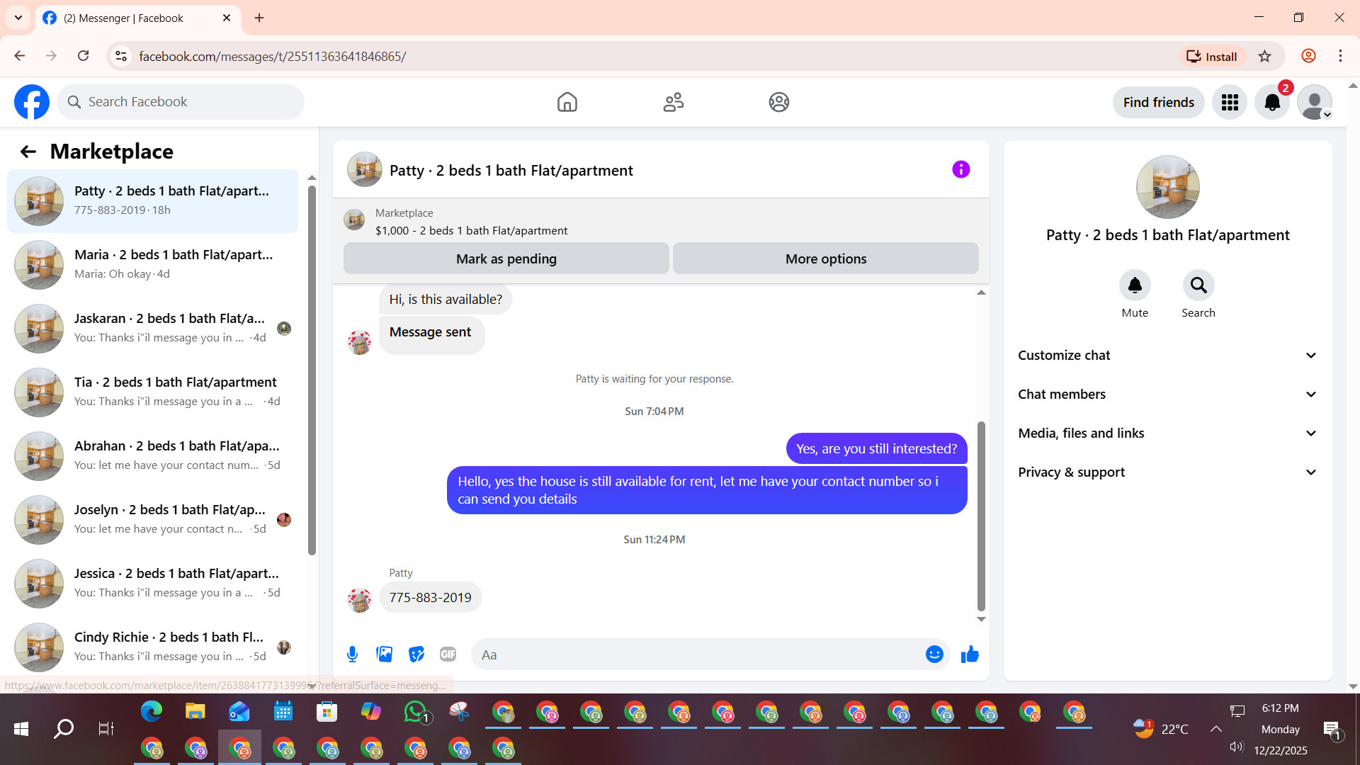This screenshot has width=1360, height=765.
Task: Search within this conversation
Action: (1198, 285)
